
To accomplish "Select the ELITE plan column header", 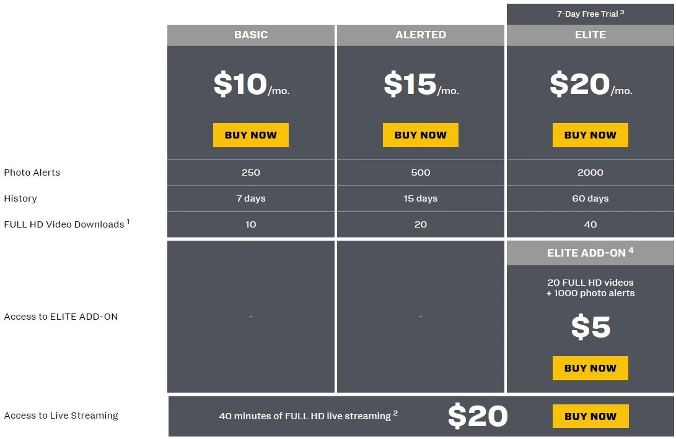I will pyautogui.click(x=590, y=35).
